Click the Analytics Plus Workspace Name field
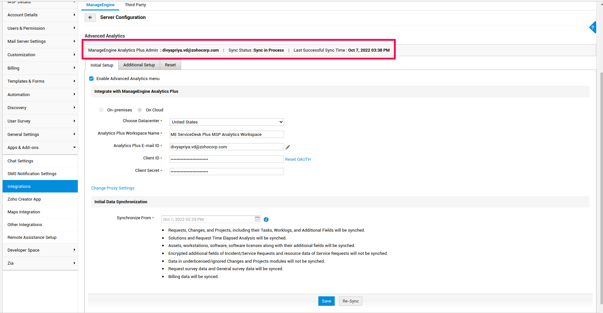 click(x=226, y=134)
